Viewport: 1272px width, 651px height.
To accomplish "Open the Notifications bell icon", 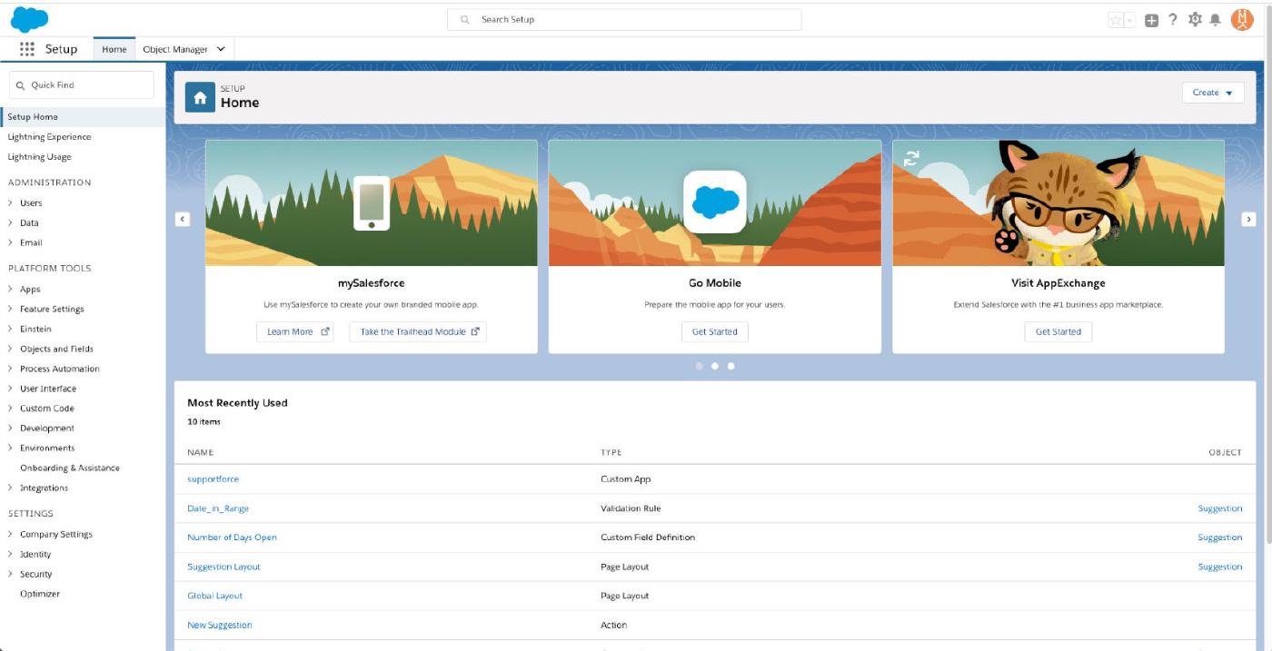I will click(x=1215, y=20).
